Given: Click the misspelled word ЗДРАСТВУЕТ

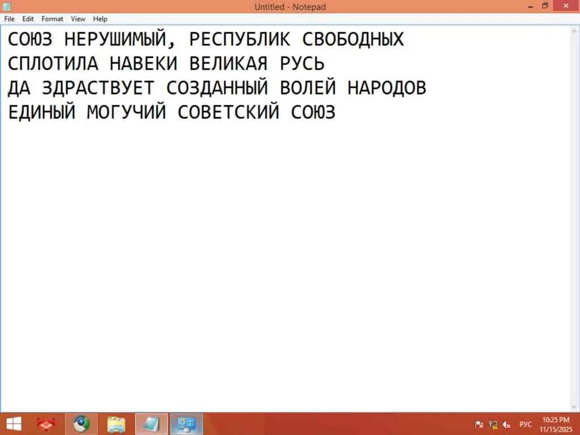Looking at the screenshot, I should pyautogui.click(x=98, y=88).
